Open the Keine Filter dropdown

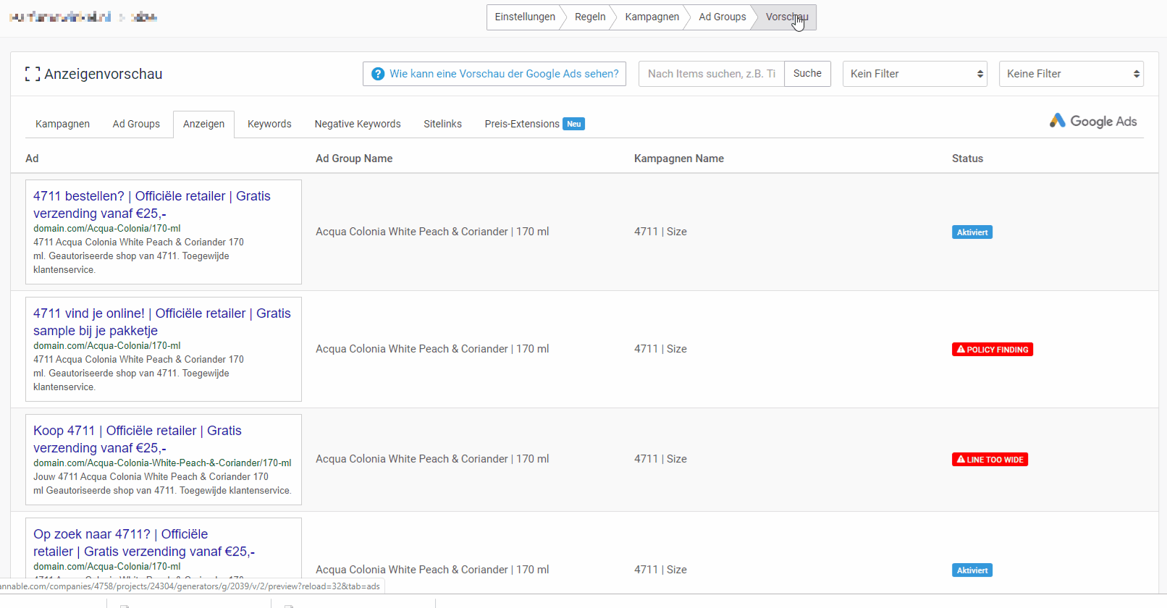pos(1071,74)
